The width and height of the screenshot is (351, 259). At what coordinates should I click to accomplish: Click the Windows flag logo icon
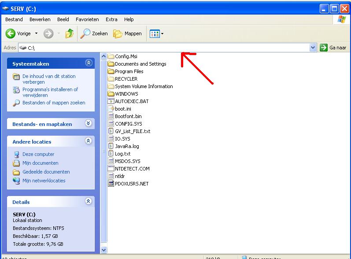coord(342,19)
